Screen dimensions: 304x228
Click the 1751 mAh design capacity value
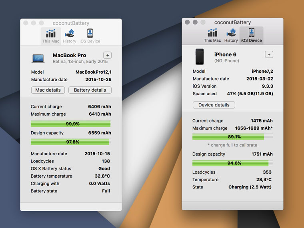[x=262, y=154]
